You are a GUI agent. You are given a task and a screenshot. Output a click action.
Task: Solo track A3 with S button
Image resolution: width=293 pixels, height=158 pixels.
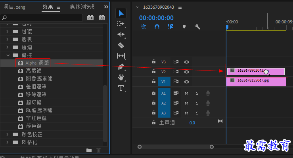click(x=197, y=113)
